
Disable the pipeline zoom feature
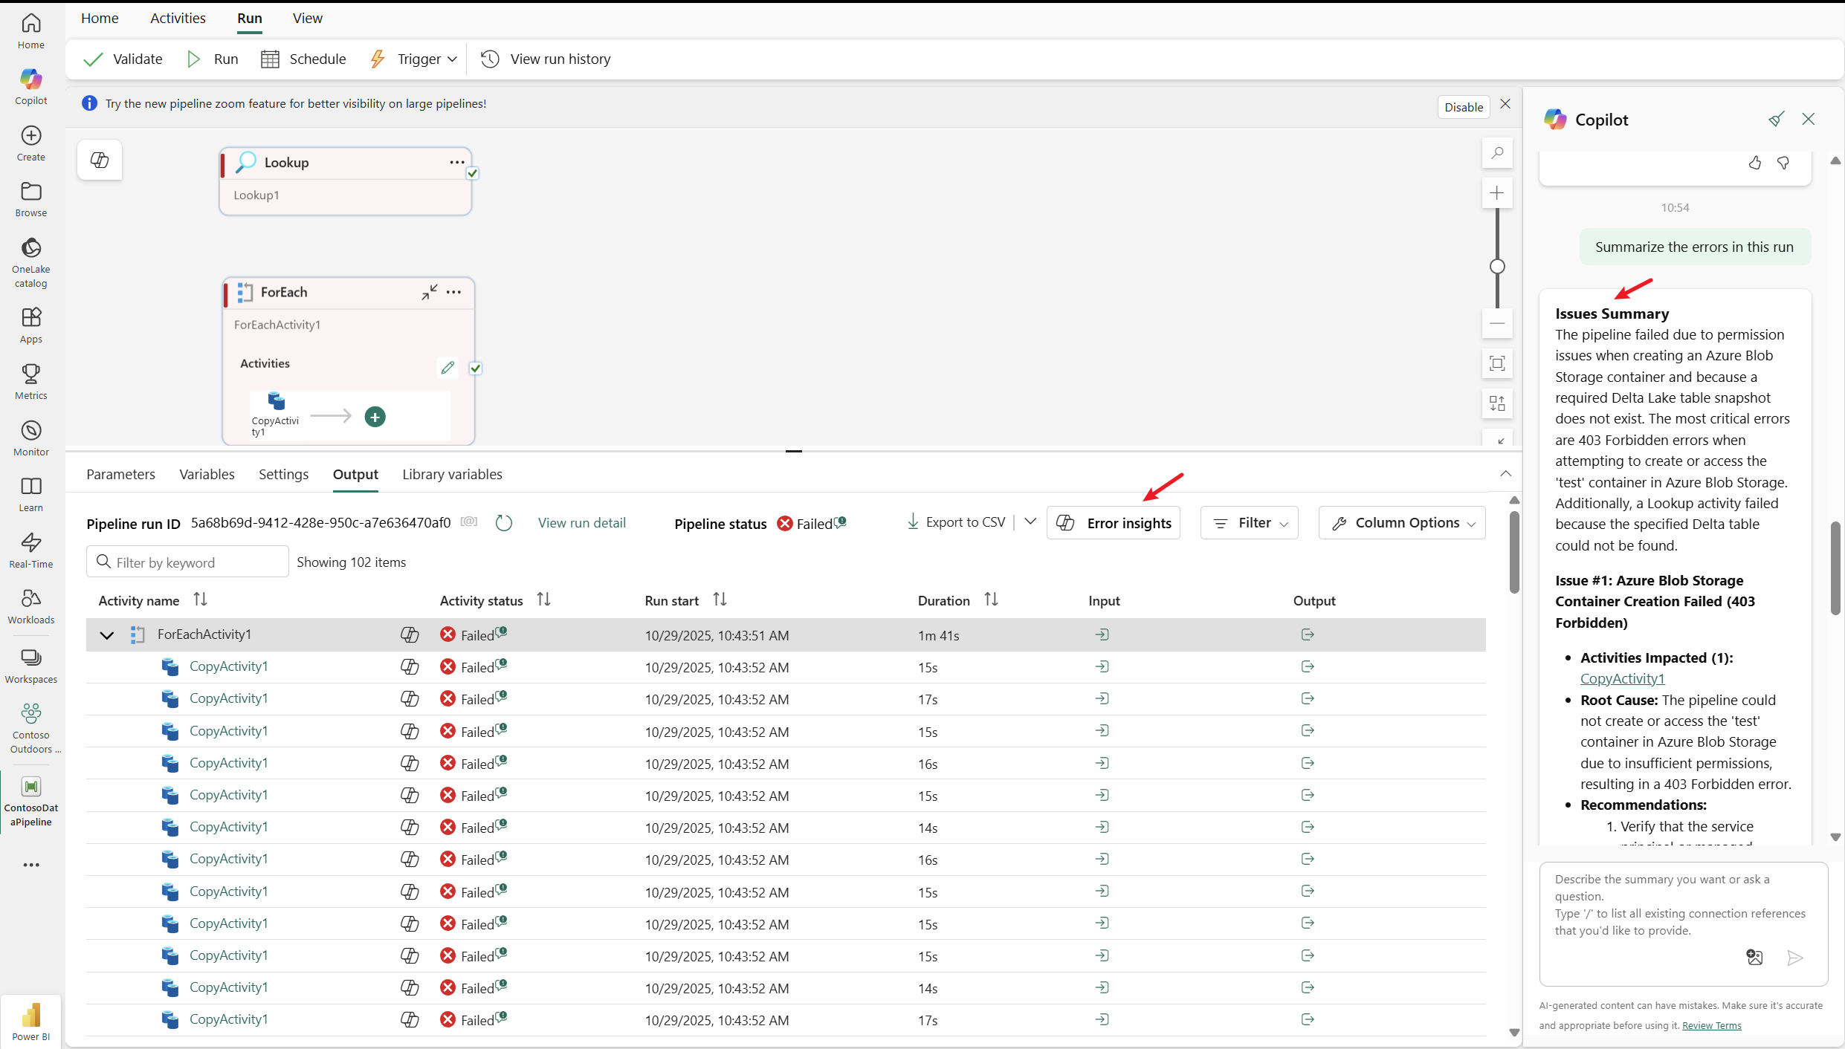click(1463, 107)
